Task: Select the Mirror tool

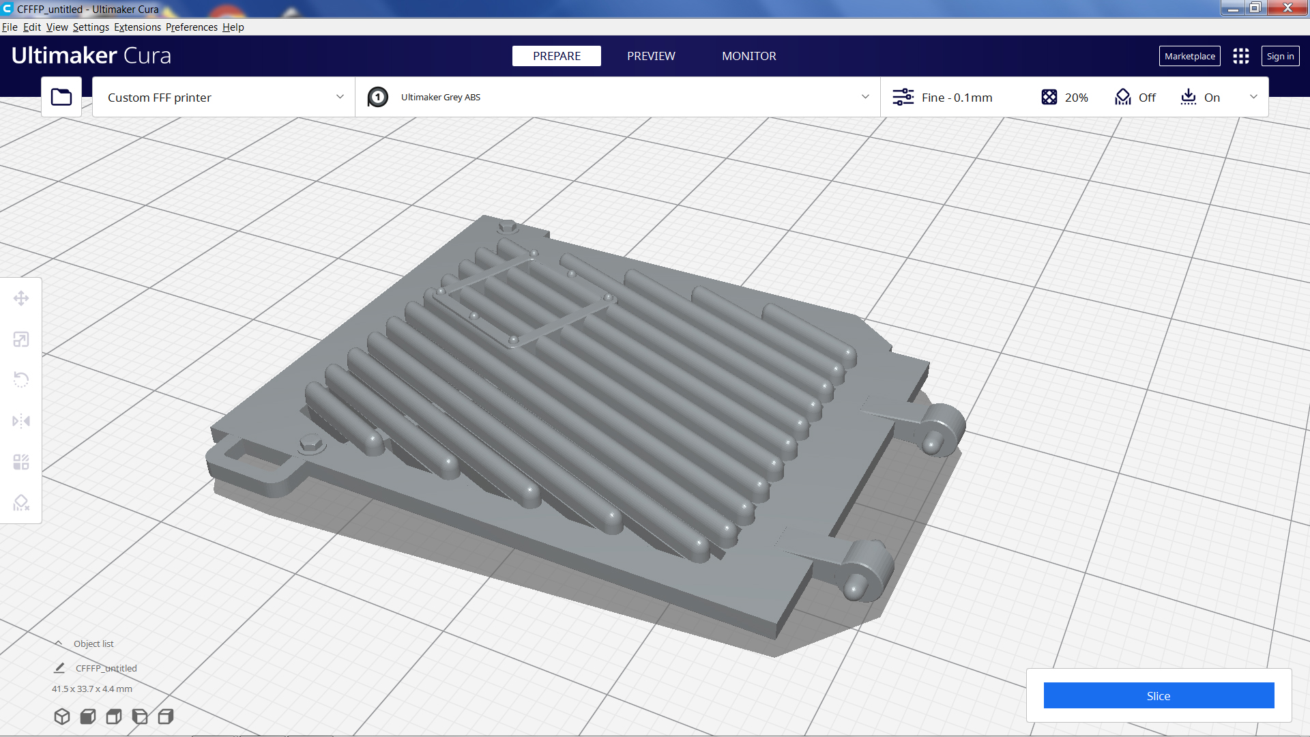Action: pos(21,421)
